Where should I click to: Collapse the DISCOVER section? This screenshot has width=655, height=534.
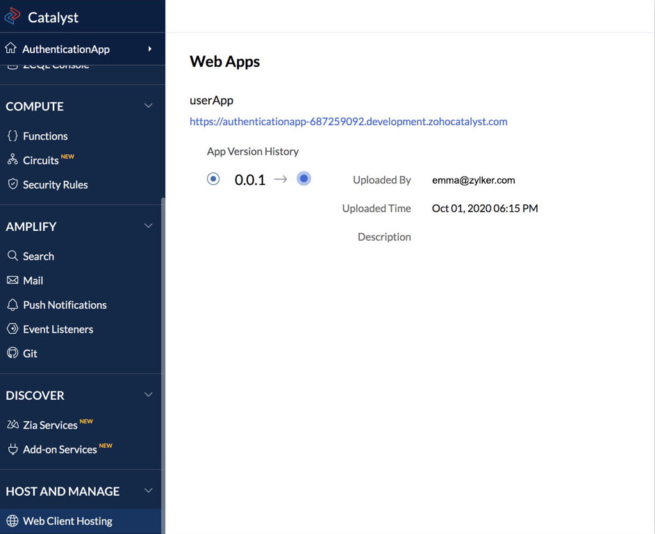(148, 394)
